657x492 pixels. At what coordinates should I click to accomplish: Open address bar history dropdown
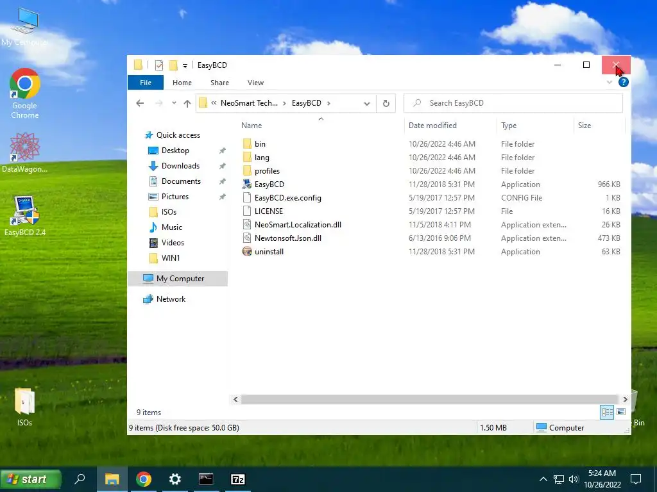point(366,103)
